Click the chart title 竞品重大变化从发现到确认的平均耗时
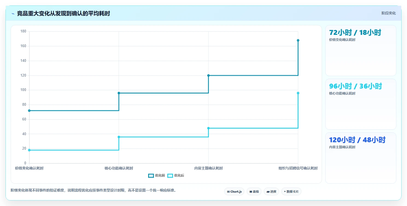Viewport: 407px width, 206px height. coord(63,14)
